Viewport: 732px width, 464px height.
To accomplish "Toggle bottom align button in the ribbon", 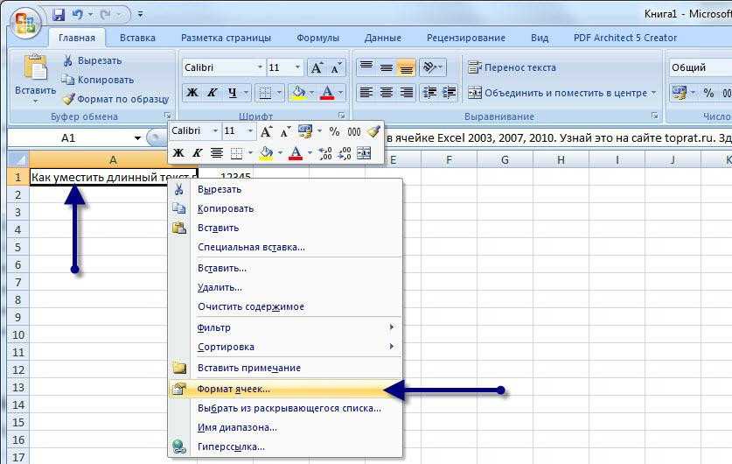I will coord(406,67).
